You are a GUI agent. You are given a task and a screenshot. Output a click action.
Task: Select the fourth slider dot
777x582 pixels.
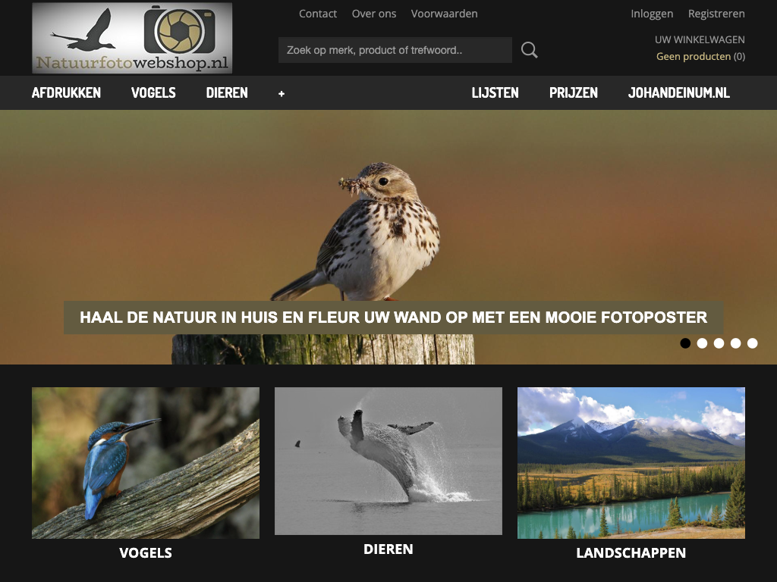click(736, 343)
